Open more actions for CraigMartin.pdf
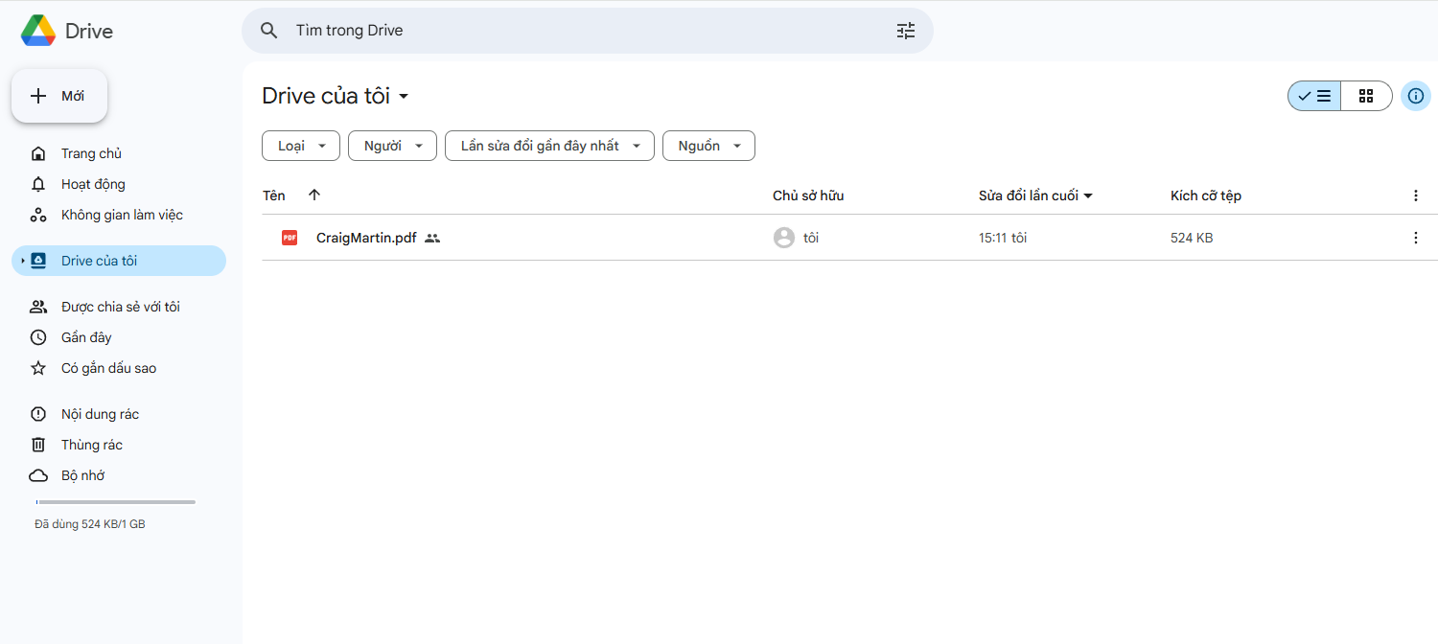This screenshot has width=1438, height=644. 1415,238
